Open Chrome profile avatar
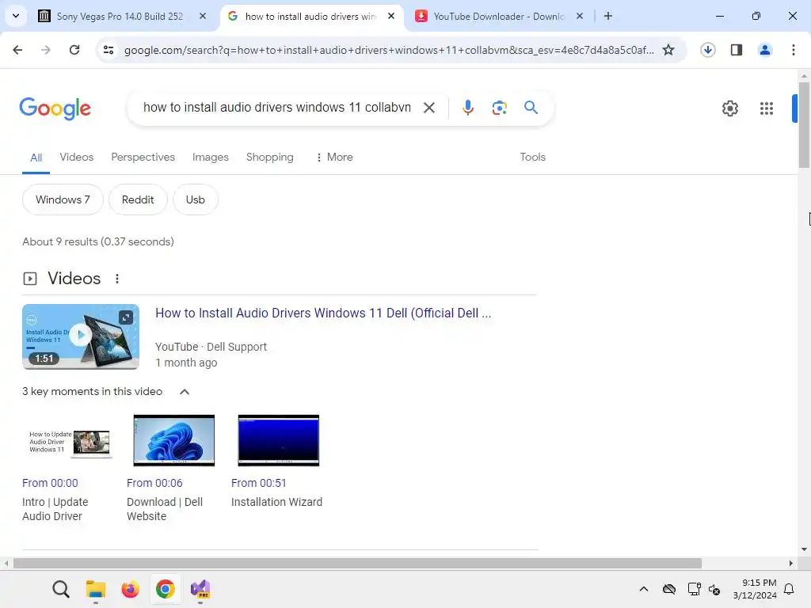Viewport: 811px width, 608px height. click(x=765, y=50)
